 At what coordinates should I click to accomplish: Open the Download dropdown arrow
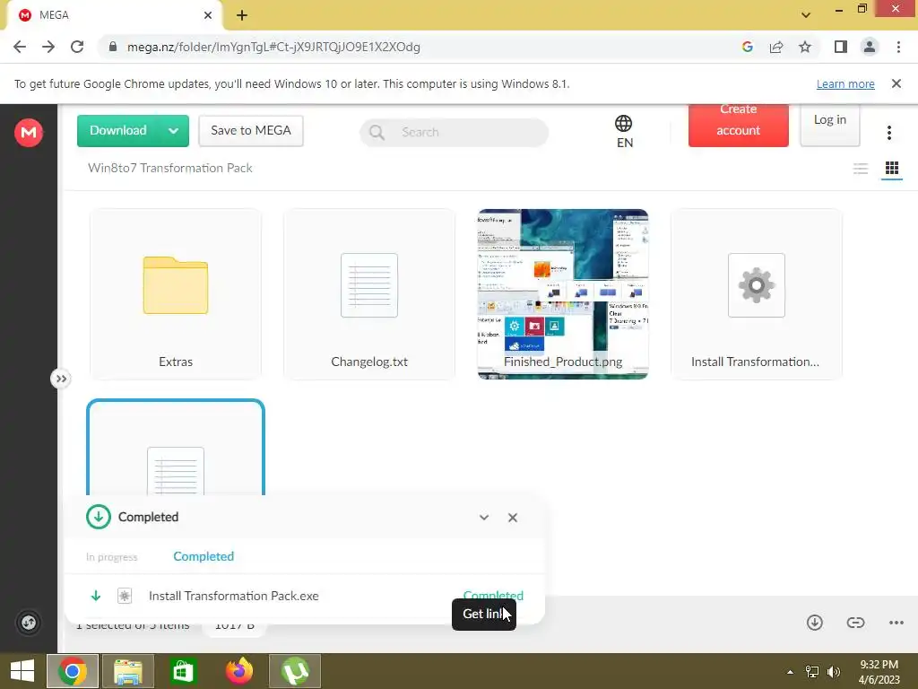click(x=173, y=131)
